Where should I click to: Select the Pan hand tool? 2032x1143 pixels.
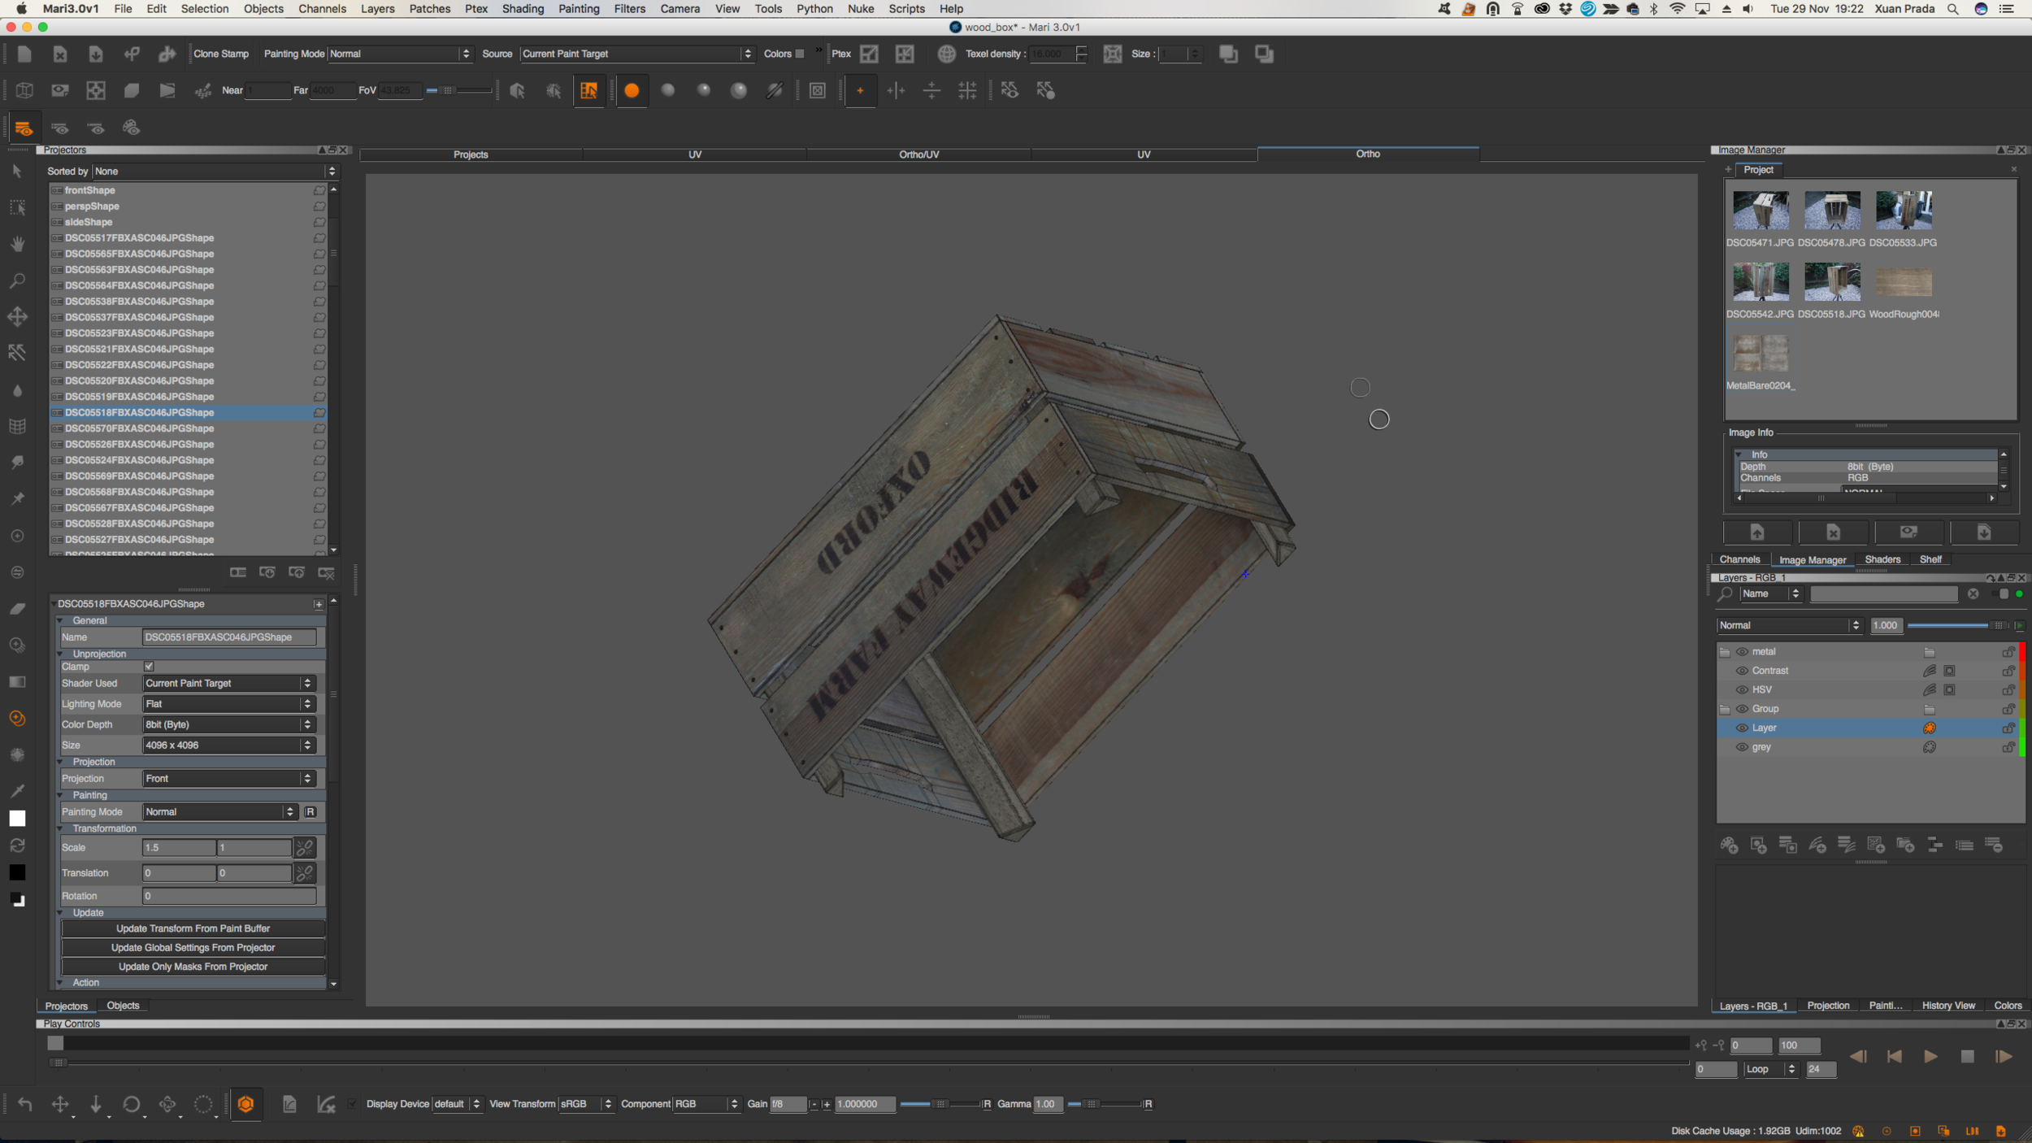tap(17, 244)
